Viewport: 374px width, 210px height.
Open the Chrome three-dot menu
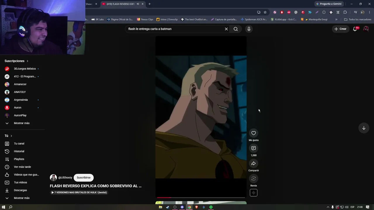click(x=370, y=12)
